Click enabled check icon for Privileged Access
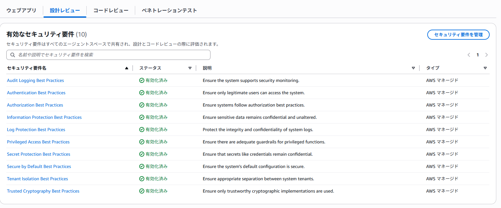The height and width of the screenshot is (208, 501). click(142, 142)
